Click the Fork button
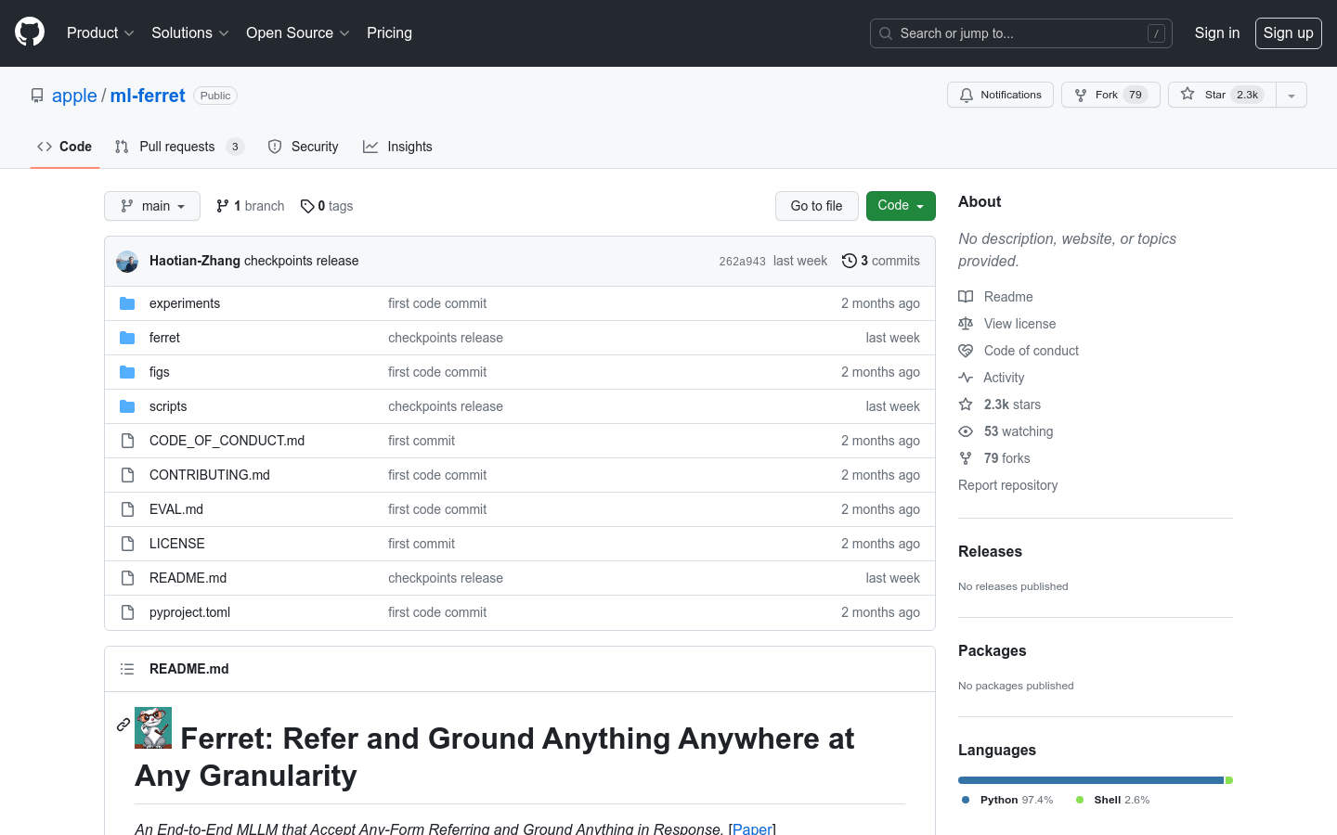Screen dimensions: 1337x835 coord(1110,95)
